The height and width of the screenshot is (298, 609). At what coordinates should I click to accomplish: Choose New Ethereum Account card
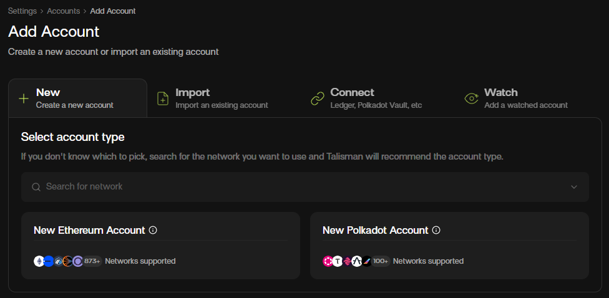coord(160,245)
